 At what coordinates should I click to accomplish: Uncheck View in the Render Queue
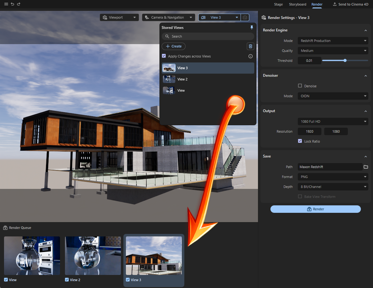6,280
